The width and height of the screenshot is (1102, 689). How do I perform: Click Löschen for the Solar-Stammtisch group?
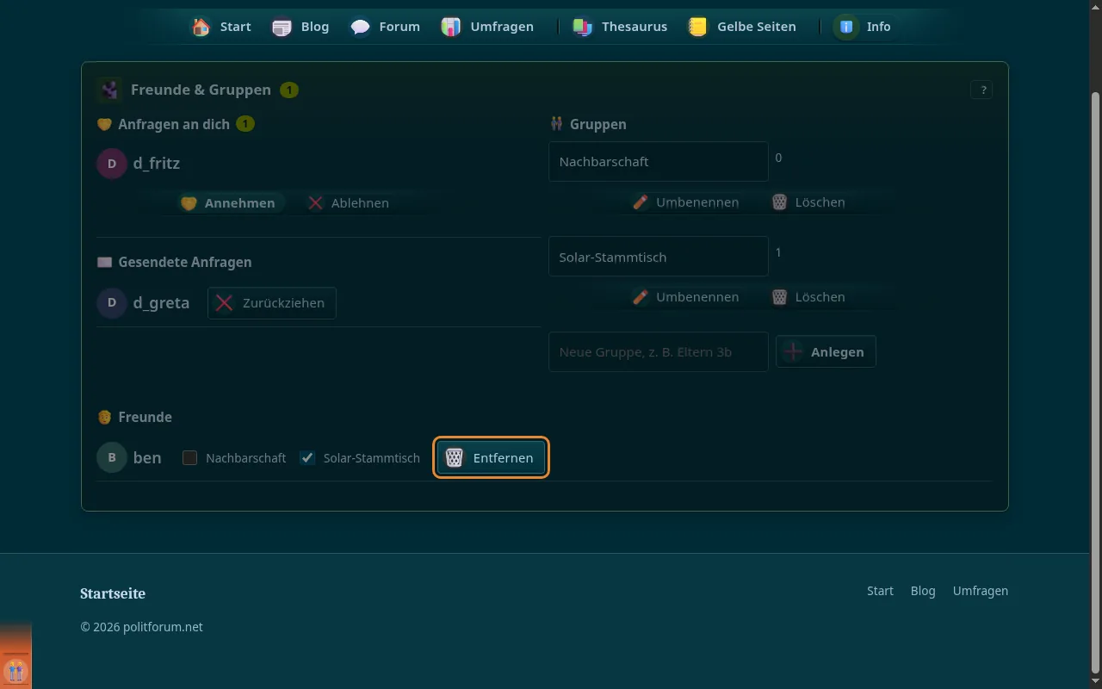click(808, 297)
